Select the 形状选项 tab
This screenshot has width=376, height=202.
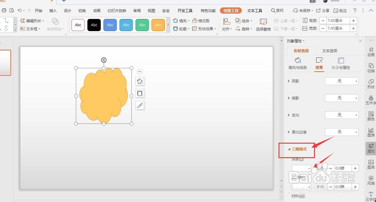pos(301,51)
